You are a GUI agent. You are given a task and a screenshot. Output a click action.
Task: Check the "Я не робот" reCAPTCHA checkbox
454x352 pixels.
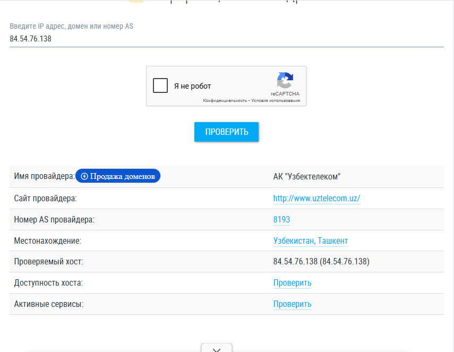pyautogui.click(x=160, y=85)
